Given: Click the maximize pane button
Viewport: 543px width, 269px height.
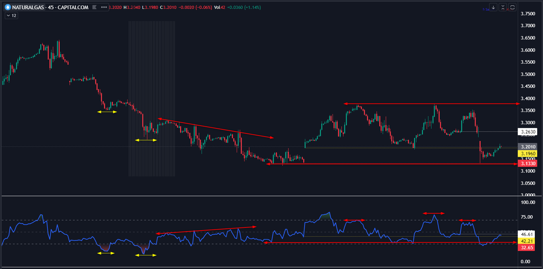Looking at the screenshot, I should point(513,7).
